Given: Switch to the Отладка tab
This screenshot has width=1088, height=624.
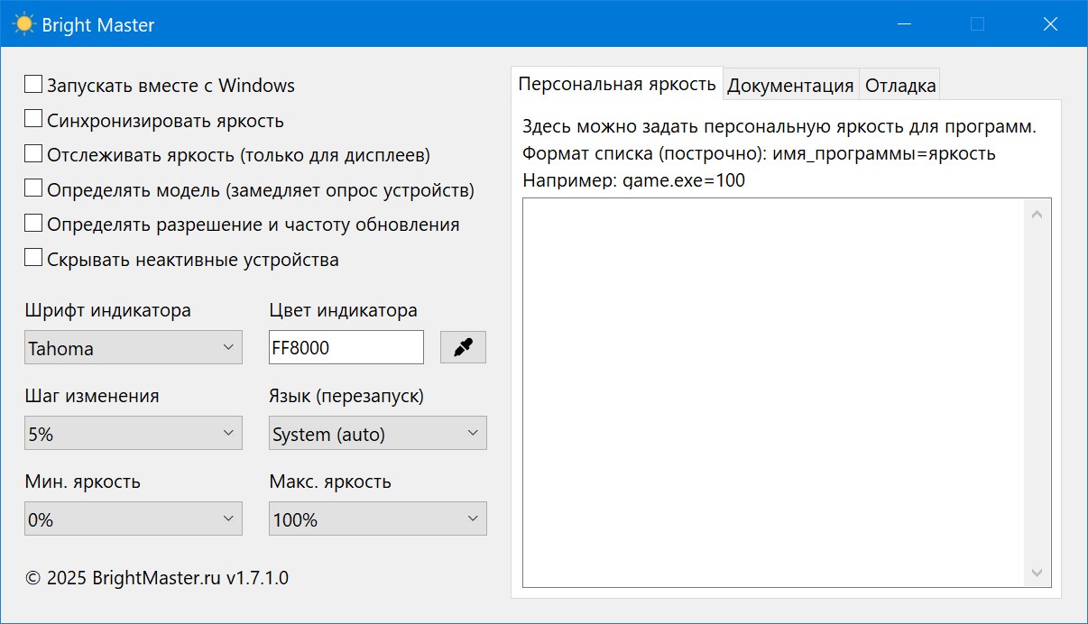Looking at the screenshot, I should pos(899,86).
